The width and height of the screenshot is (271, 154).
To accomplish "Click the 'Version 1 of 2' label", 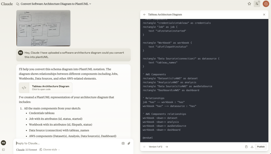I will 156,147.
